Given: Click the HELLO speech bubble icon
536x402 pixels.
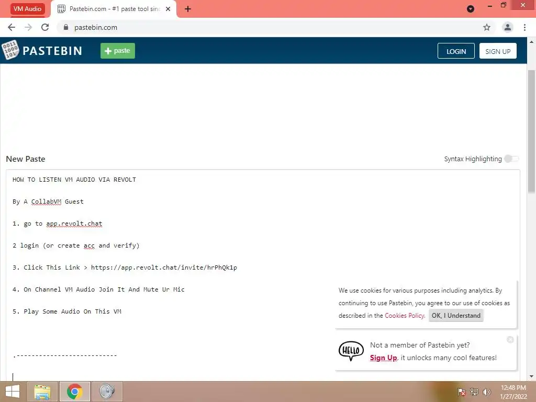Looking at the screenshot, I should click(x=351, y=351).
